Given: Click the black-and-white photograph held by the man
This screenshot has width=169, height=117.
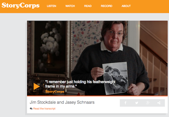Looking at the screenshot, I should point(115,78).
